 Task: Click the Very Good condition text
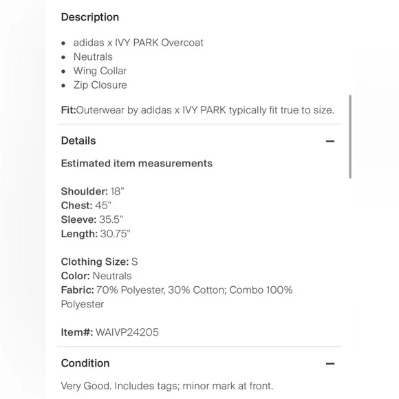(167, 386)
